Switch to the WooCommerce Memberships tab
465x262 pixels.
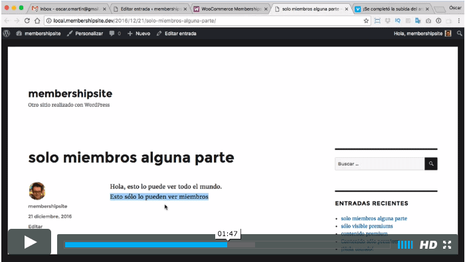(231, 9)
